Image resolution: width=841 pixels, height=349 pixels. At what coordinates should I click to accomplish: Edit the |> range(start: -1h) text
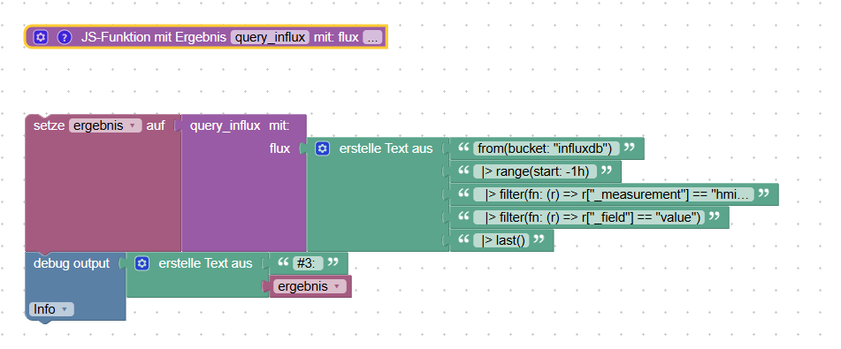[x=535, y=171]
